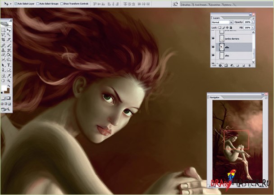Screen dimensions: 274x195
Task: Enable Show Transform Controls checkbox
Action: (62, 4)
